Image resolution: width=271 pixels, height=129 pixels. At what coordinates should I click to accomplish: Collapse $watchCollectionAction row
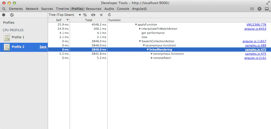tap(140, 41)
